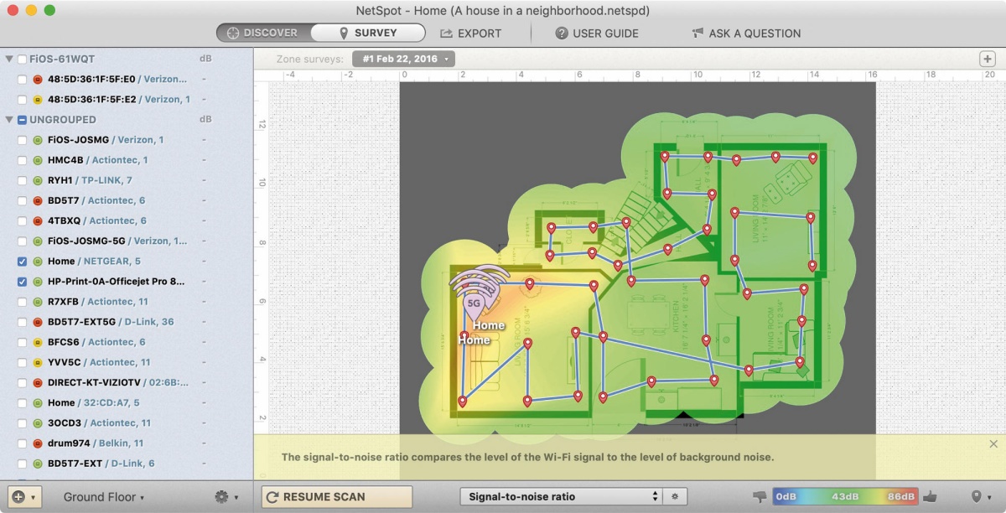Check the R7XFB / Actiontec checkbox
Viewport: 1006px width, 513px height.
(x=22, y=302)
